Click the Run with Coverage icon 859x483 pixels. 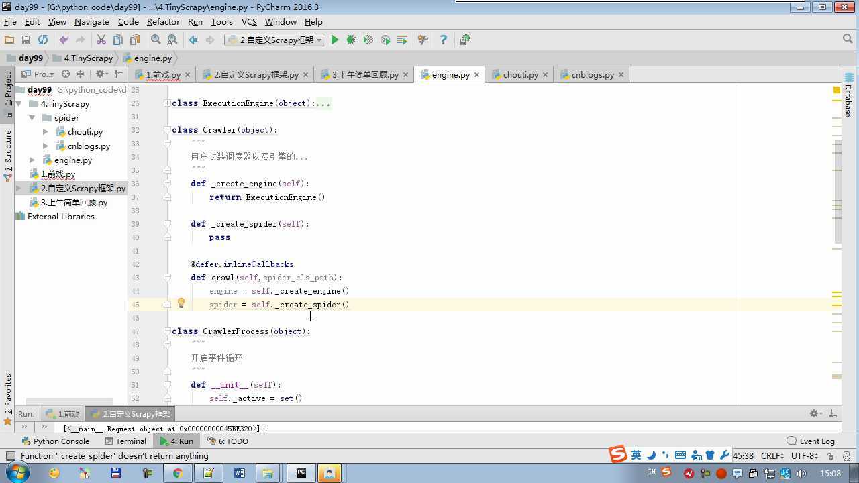pyautogui.click(x=368, y=40)
